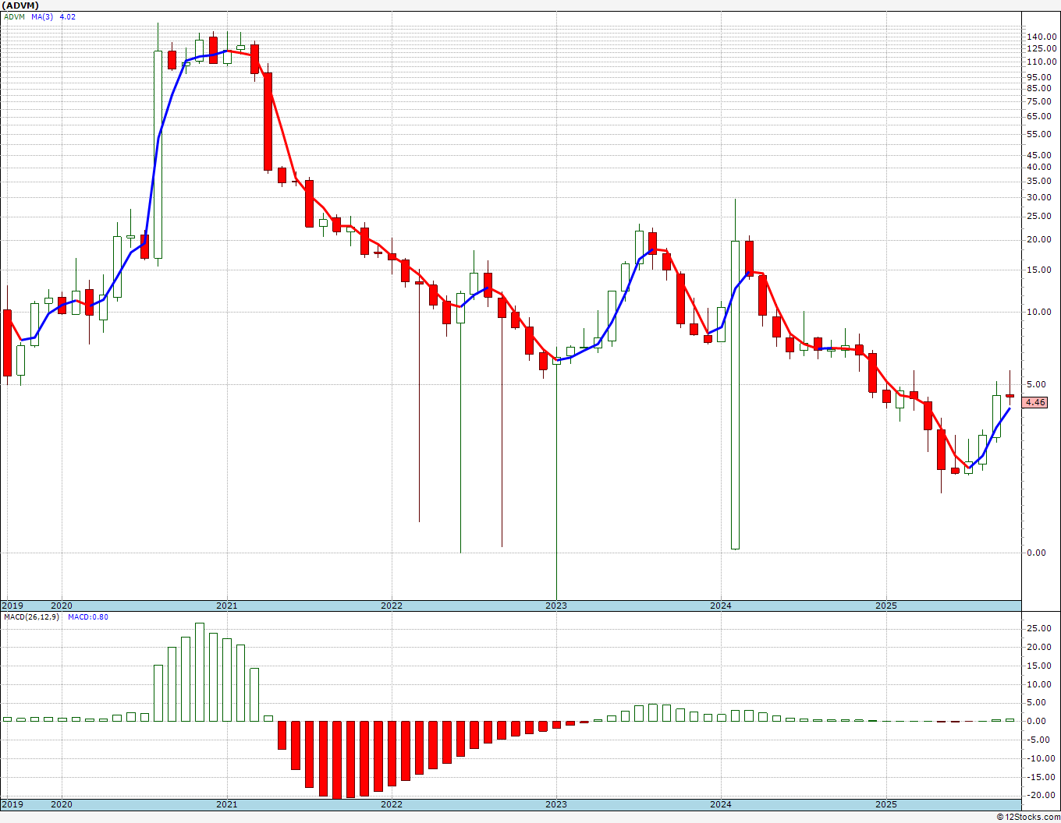Select the MA value 4.02
The image size is (1061, 823).
click(x=68, y=16)
